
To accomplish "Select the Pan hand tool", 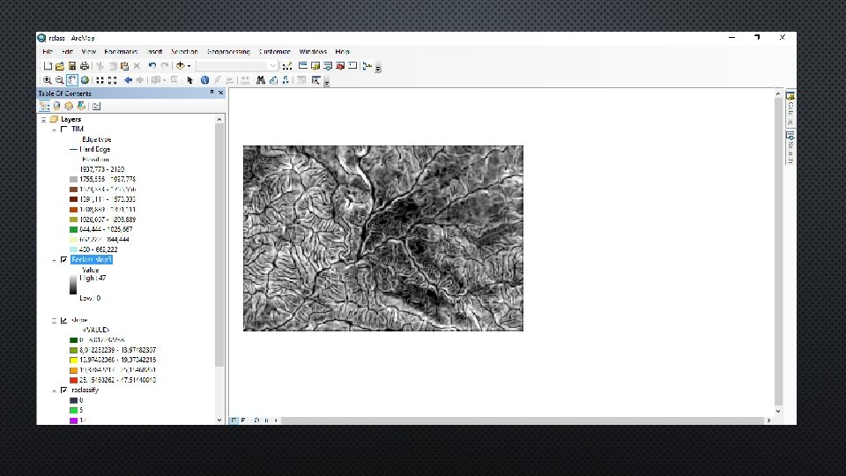I will point(72,80).
